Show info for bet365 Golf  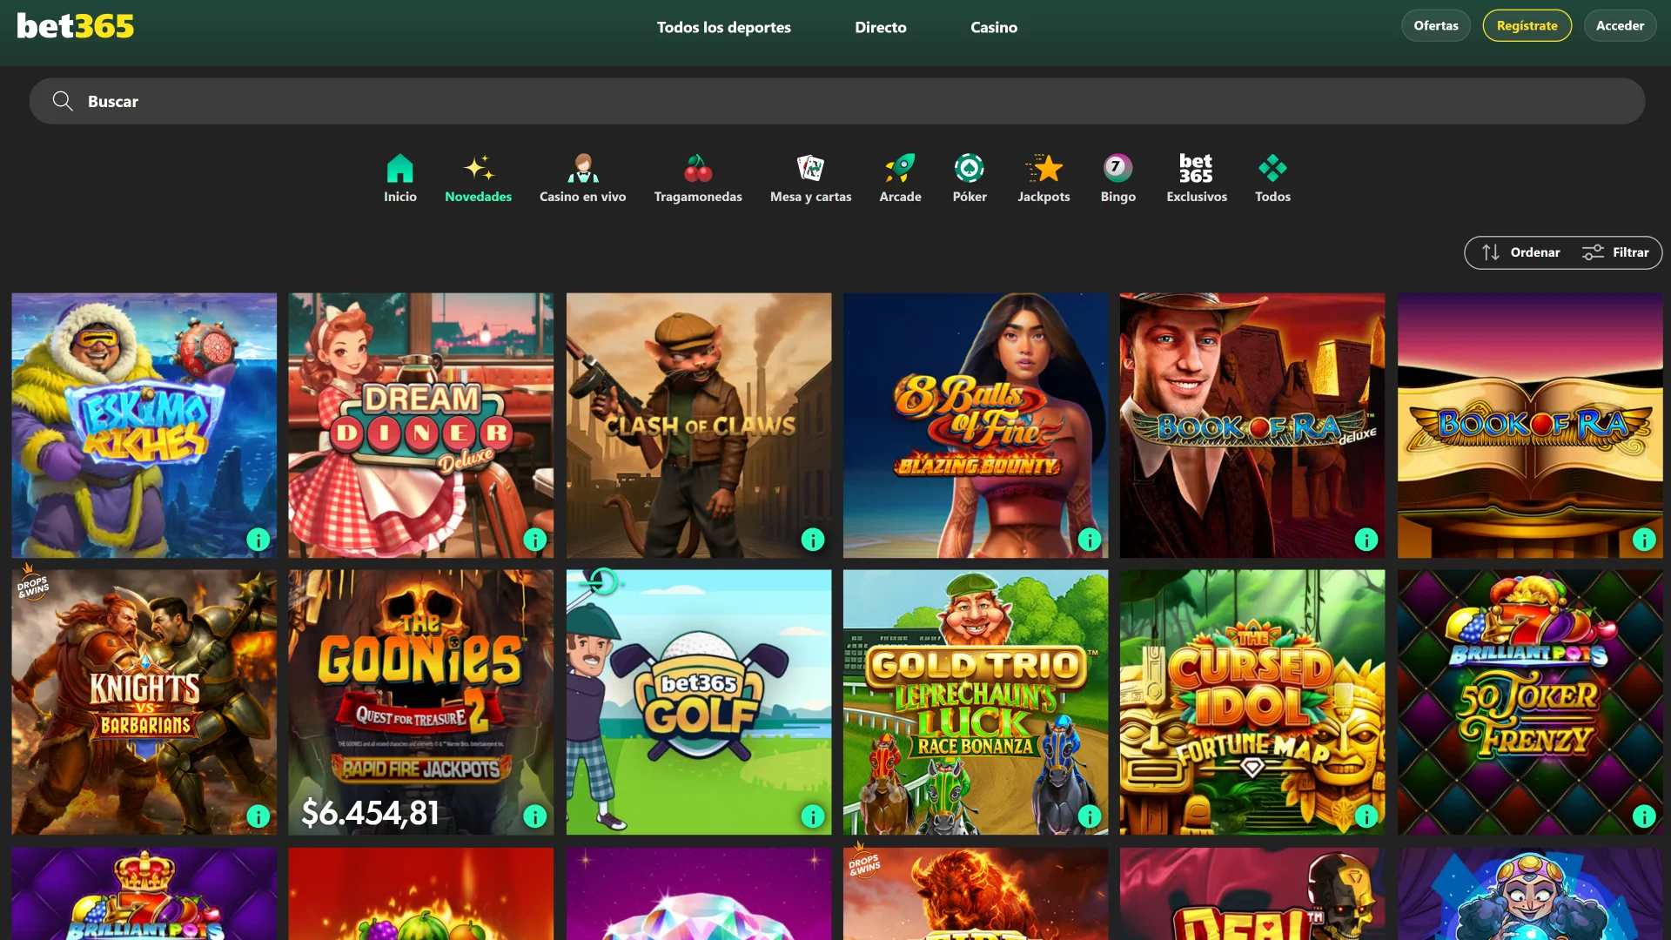point(813,816)
